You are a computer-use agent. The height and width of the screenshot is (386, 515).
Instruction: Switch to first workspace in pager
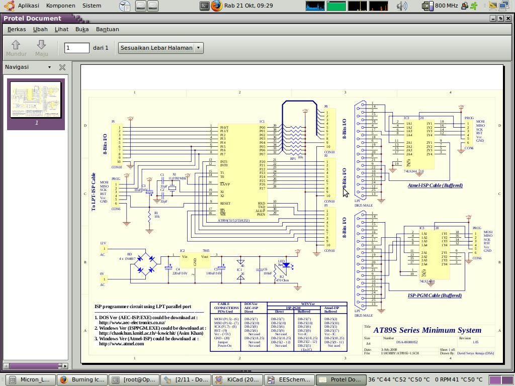[495, 380]
